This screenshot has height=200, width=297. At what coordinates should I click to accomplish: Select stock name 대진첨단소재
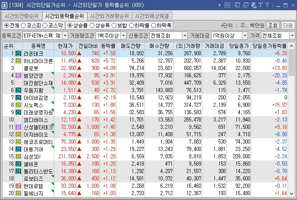click(38, 83)
